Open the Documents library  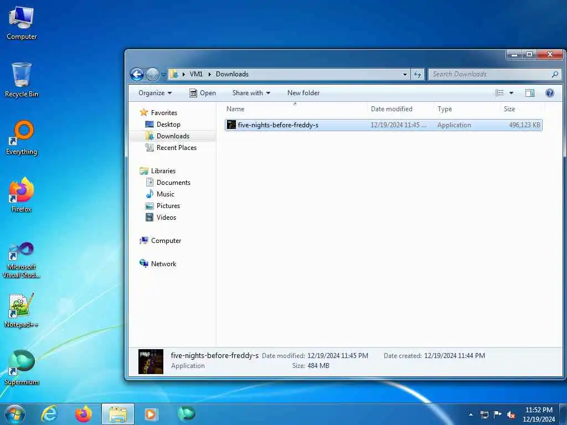[173, 183]
